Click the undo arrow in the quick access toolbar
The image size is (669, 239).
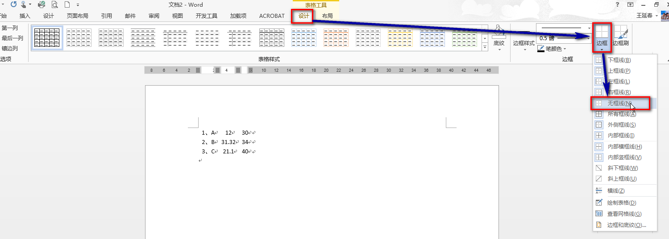tap(12, 4)
